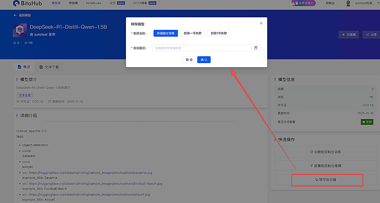
Task: Select 新疆一号集群 cluster
Action: (193, 33)
